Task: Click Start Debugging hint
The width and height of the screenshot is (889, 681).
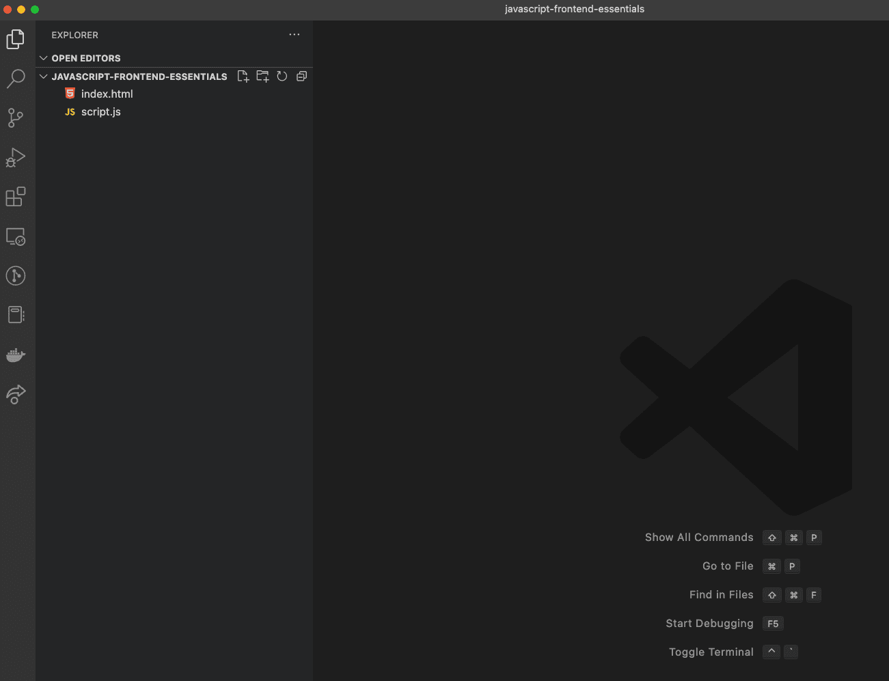Action: coord(709,624)
